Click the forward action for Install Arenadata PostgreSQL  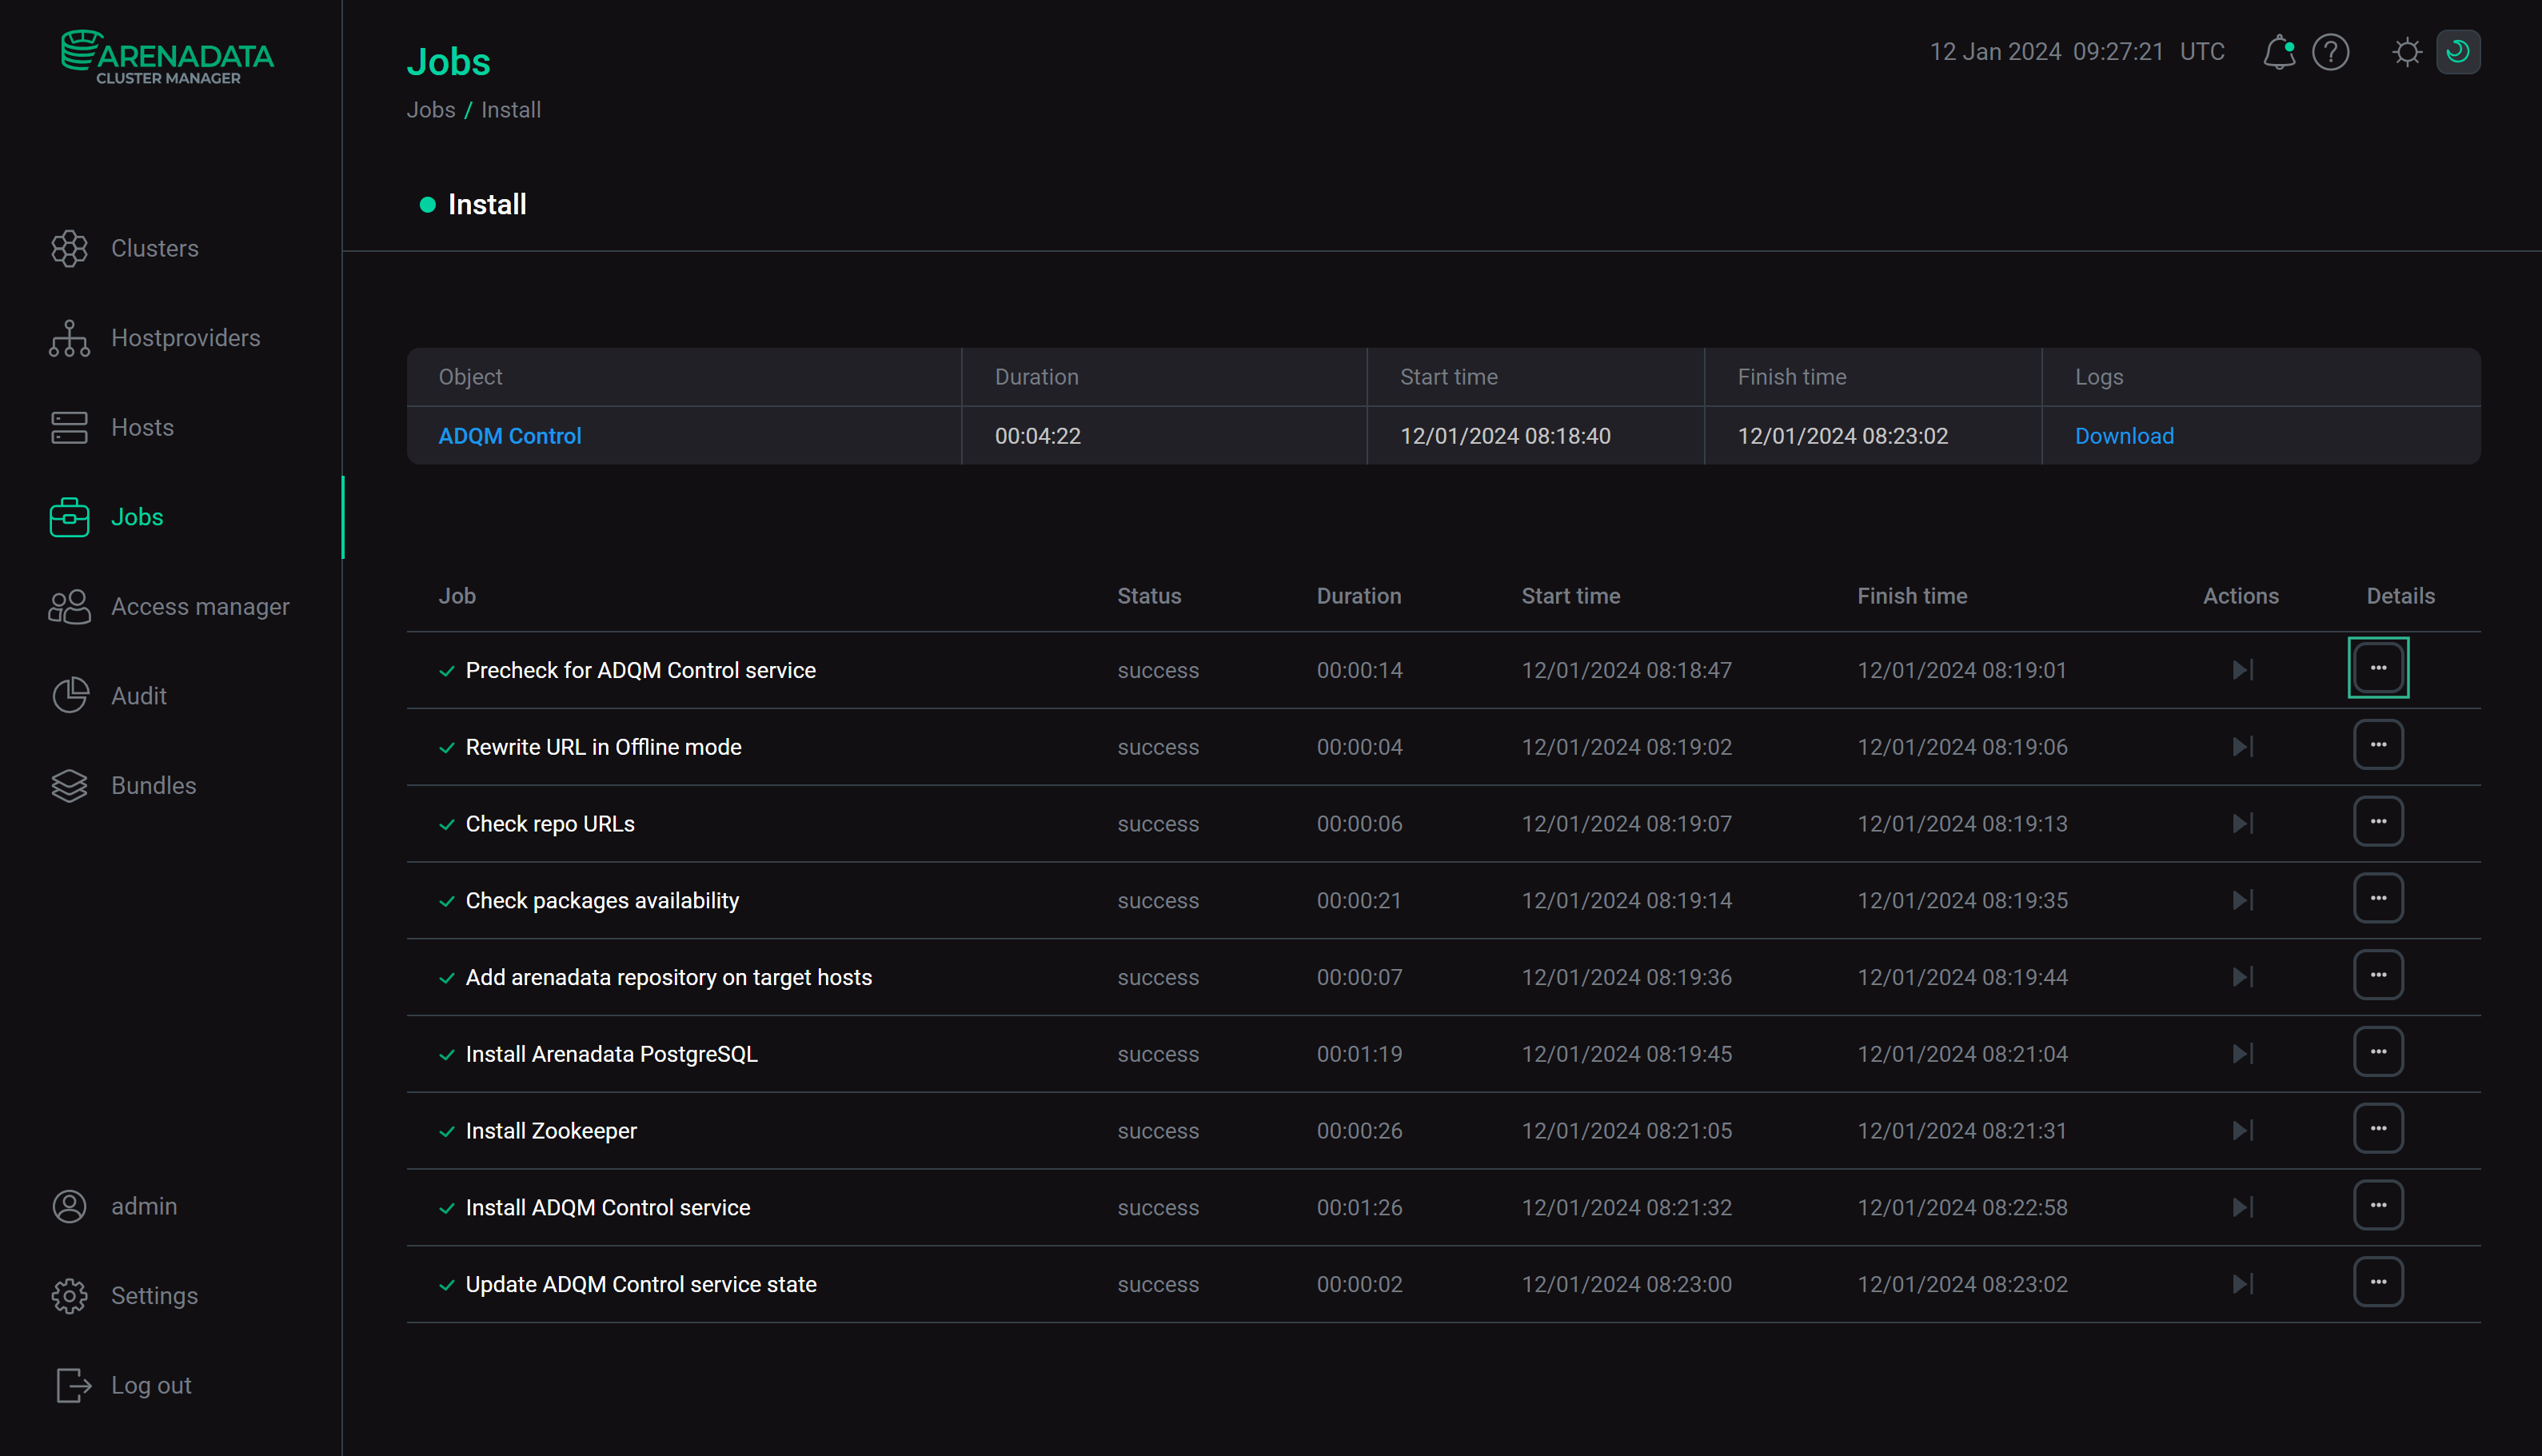2242,1053
